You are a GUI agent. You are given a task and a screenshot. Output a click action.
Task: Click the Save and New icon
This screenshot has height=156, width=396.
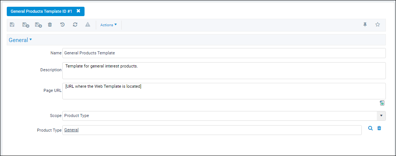click(x=38, y=25)
